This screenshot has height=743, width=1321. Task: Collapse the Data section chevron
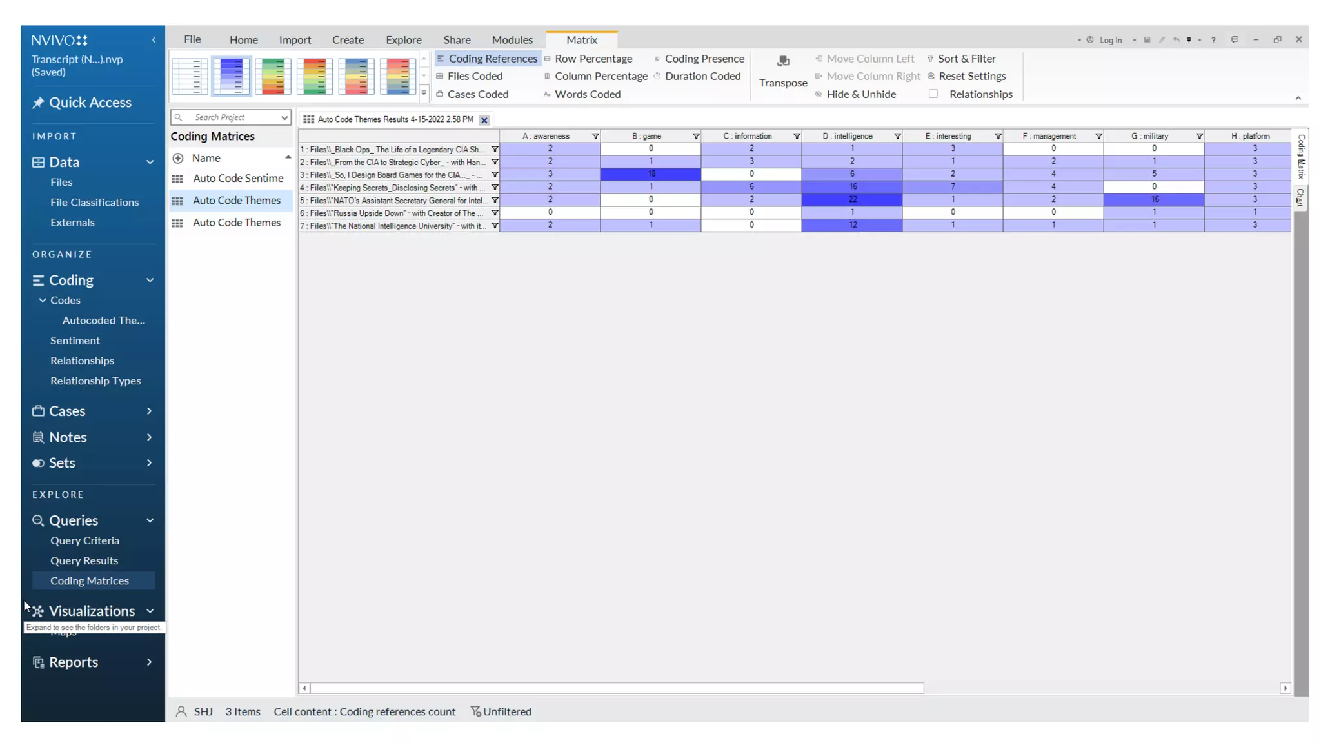point(150,163)
